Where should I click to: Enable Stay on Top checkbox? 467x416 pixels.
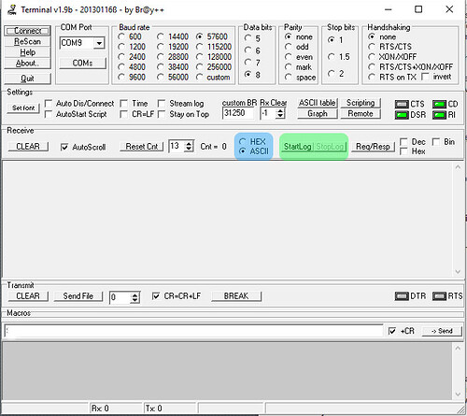coord(162,114)
